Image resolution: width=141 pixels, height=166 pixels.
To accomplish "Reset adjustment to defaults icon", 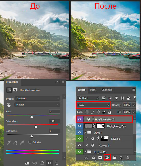I will click(x=42, y=163).
